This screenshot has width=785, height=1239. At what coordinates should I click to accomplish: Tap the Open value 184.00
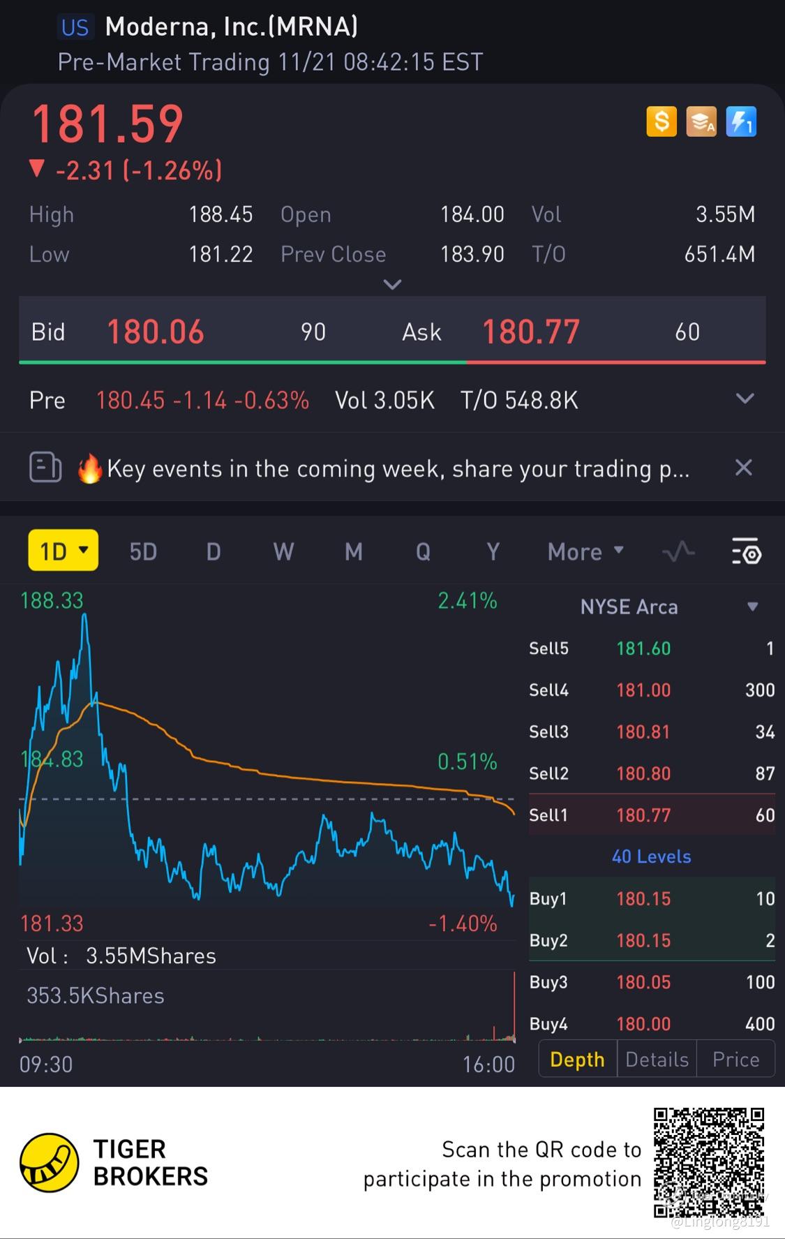pyautogui.click(x=472, y=214)
